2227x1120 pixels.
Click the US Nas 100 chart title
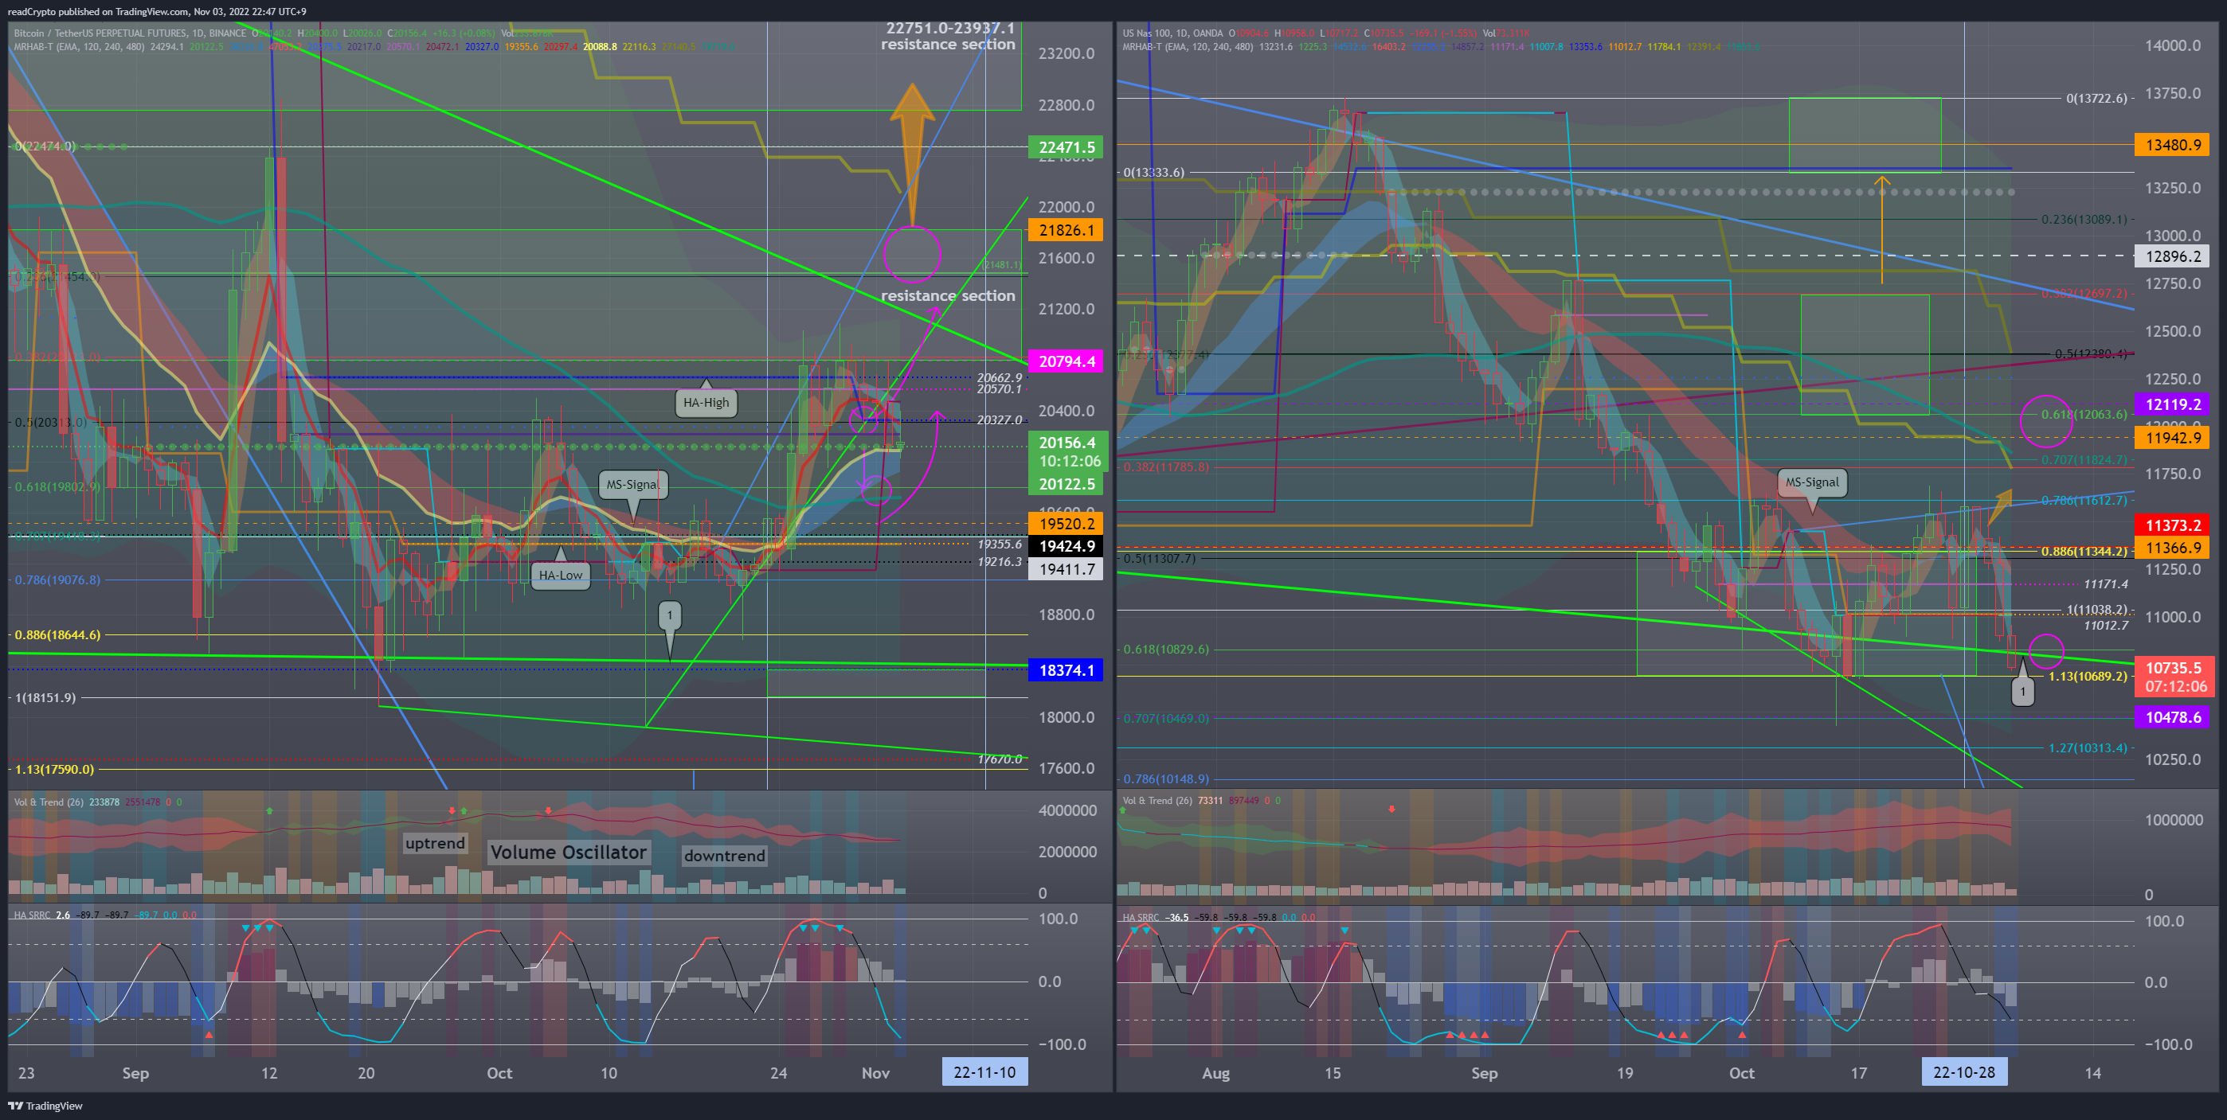click(1172, 33)
